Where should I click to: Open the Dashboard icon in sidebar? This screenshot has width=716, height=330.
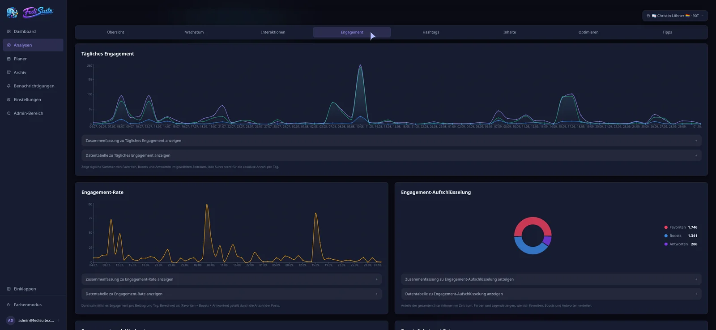point(9,31)
